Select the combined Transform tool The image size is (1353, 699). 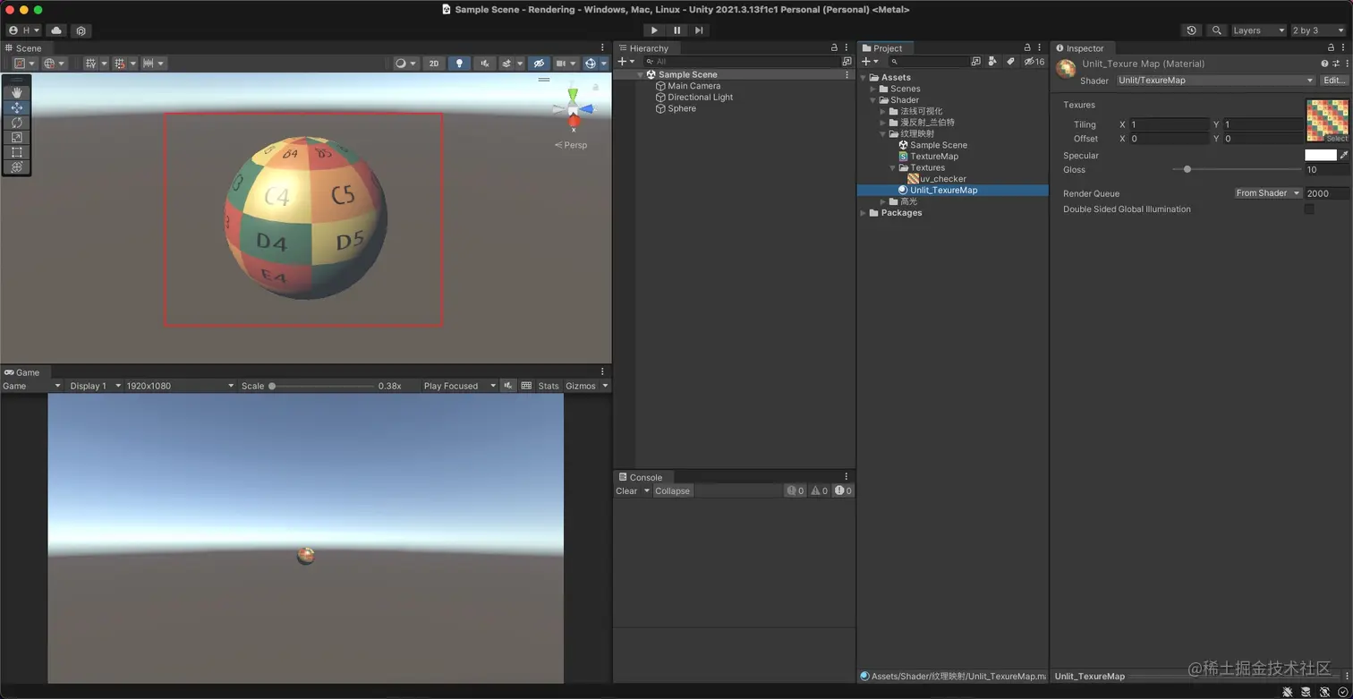[17, 166]
